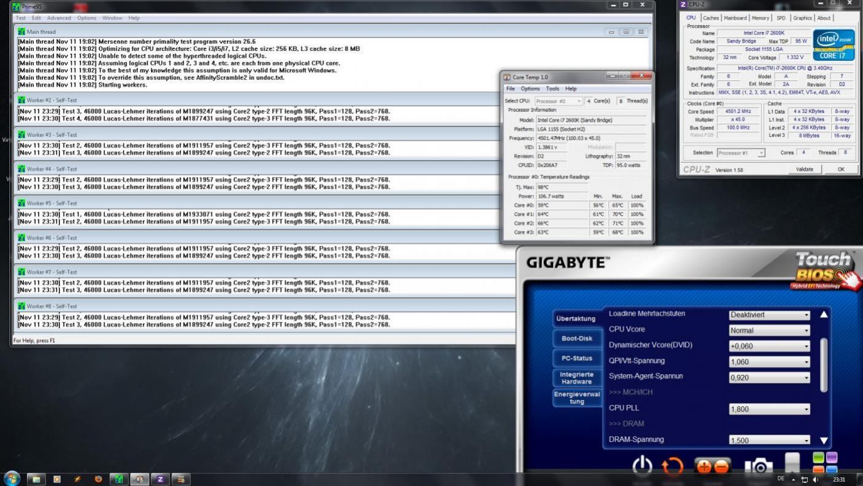The height and width of the screenshot is (486, 863).
Task: Open the System-Agent-Spannung dropdown
Action: coord(769,377)
